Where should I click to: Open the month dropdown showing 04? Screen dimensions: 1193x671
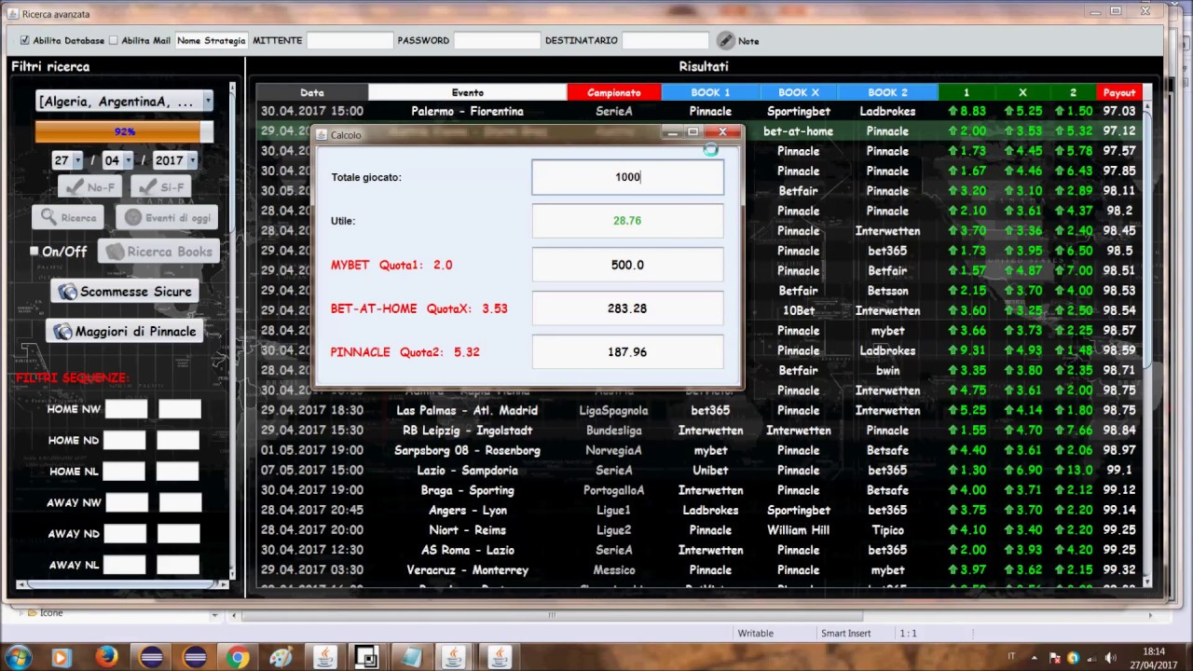(x=117, y=160)
